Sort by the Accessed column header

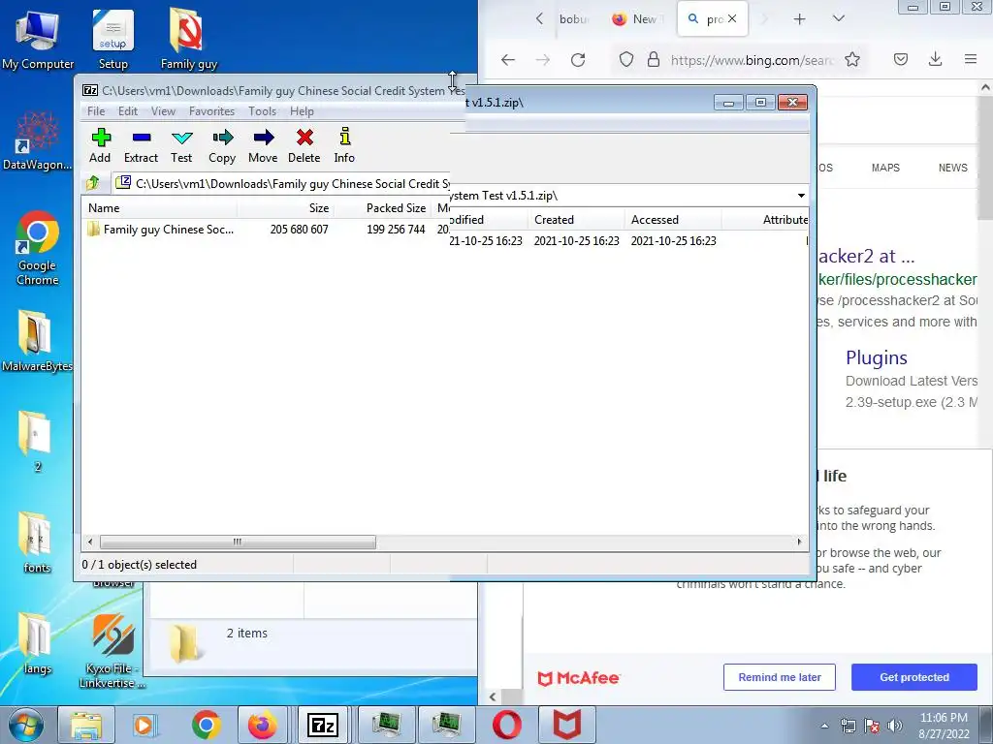click(x=673, y=220)
